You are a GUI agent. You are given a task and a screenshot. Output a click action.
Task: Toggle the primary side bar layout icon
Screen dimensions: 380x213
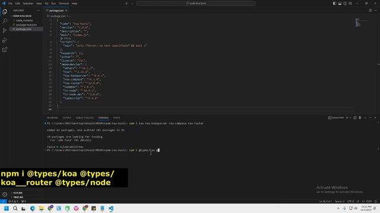coord(334,4)
